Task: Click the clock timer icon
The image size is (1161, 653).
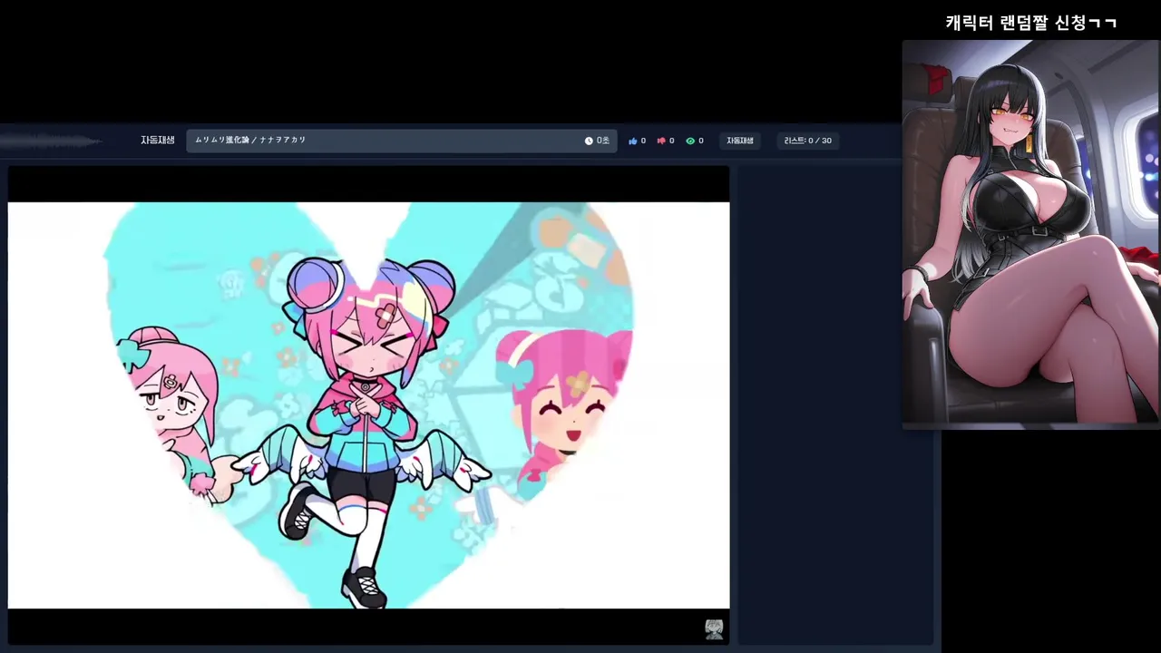Action: tap(589, 141)
